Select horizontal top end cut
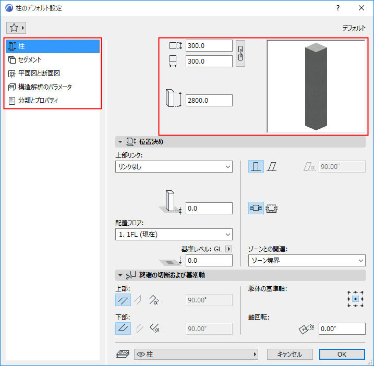The width and height of the screenshot is (374, 366). pos(123,300)
